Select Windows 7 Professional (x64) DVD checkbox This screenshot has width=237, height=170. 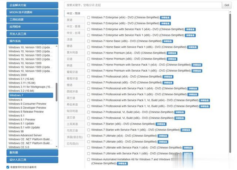(89, 76)
